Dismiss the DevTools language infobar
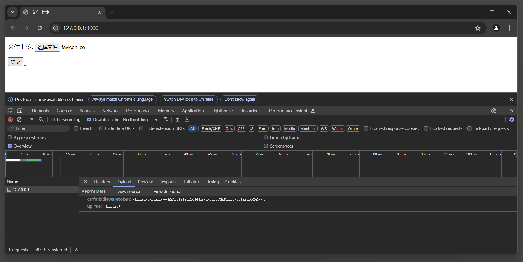The width and height of the screenshot is (523, 262). pyautogui.click(x=511, y=100)
